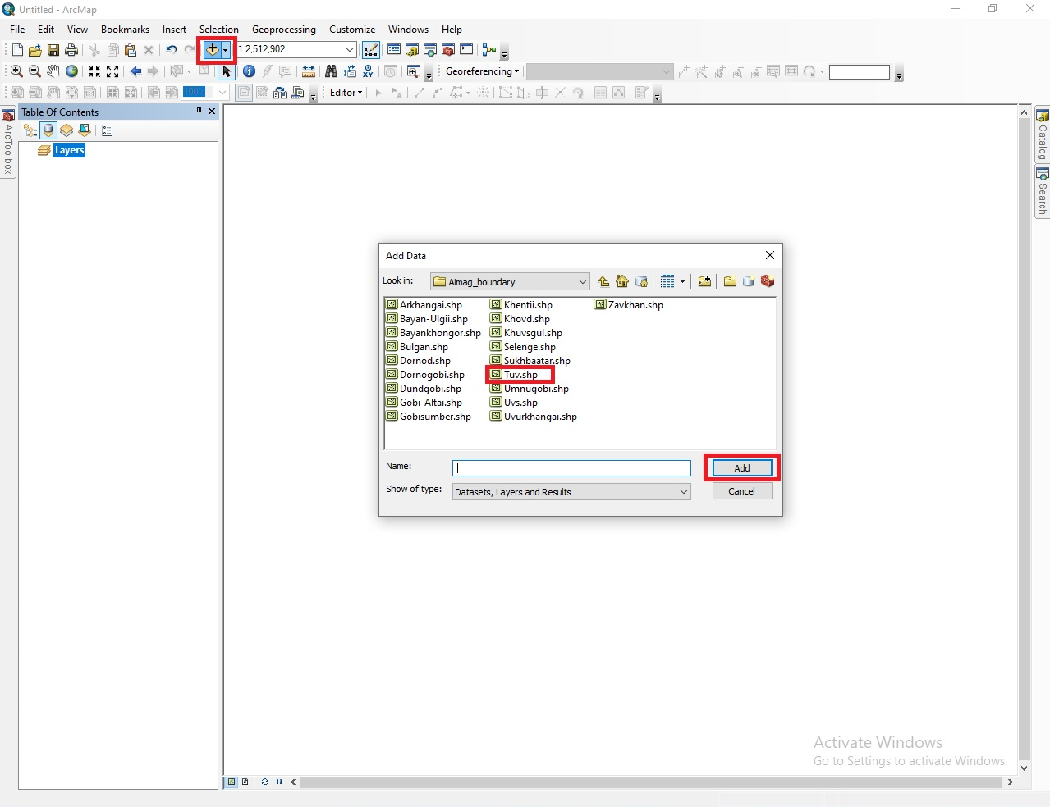Open the Editor dropdown menu
The width and height of the screenshot is (1050, 807).
(x=346, y=93)
